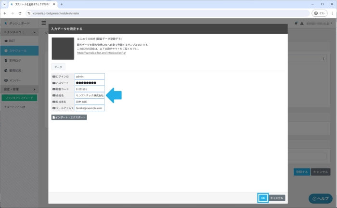Click the 会社名 input field
This screenshot has width=337, height=208.
pos(90,95)
